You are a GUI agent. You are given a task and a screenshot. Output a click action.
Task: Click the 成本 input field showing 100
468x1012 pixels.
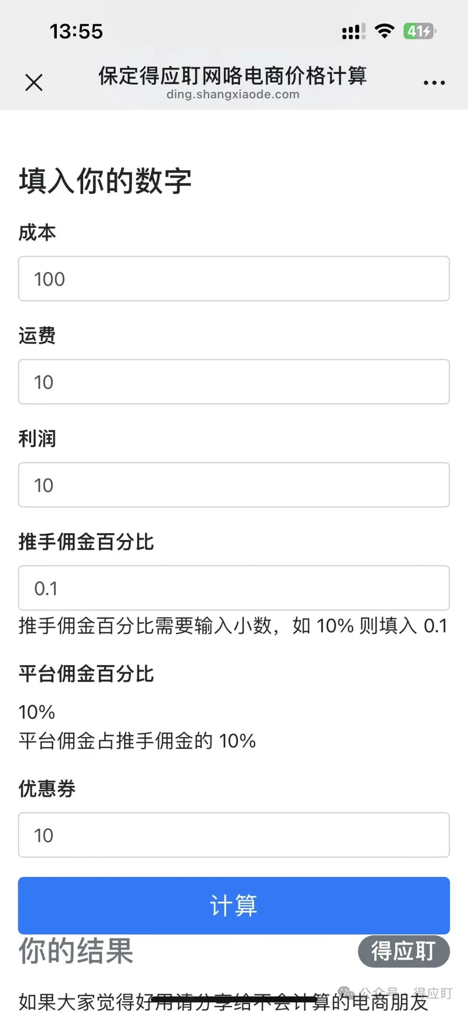(x=233, y=278)
